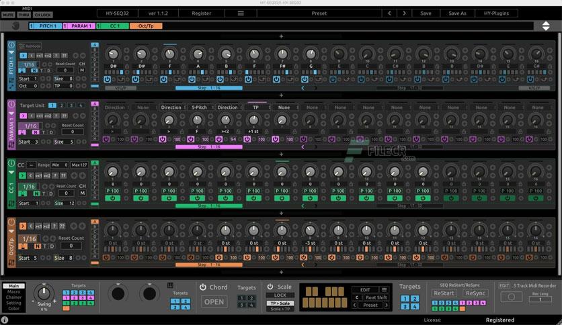Adjust step 1 pitch knob in PITCH 1
The height and width of the screenshot is (325, 562).
[x=113, y=54]
